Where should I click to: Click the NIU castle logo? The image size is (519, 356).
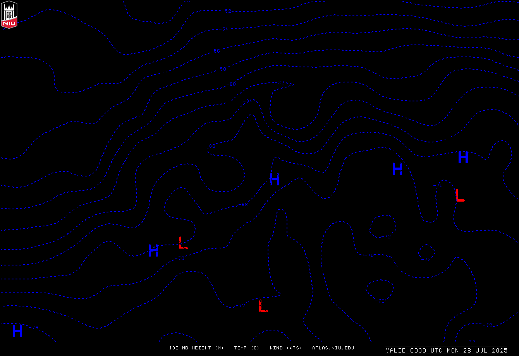(x=9, y=15)
